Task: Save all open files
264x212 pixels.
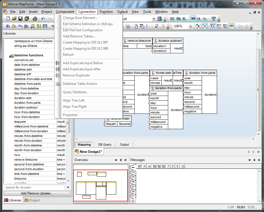Action: pyautogui.click(x=27, y=18)
